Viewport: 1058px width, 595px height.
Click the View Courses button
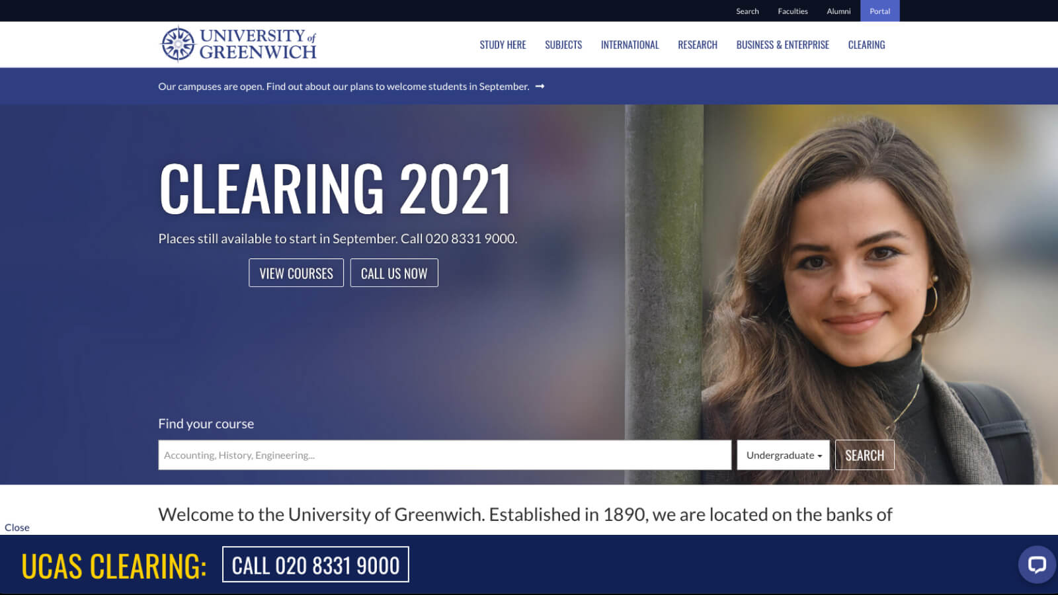click(296, 273)
